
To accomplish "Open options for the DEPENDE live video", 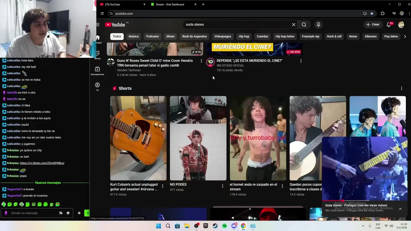I will [x=301, y=61].
